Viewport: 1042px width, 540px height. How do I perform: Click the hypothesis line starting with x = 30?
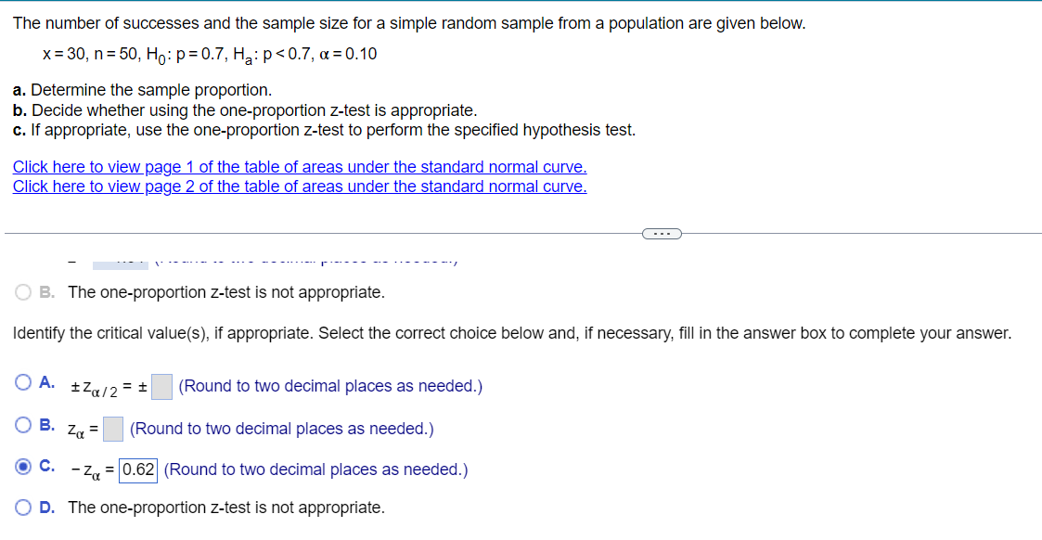click(x=210, y=55)
